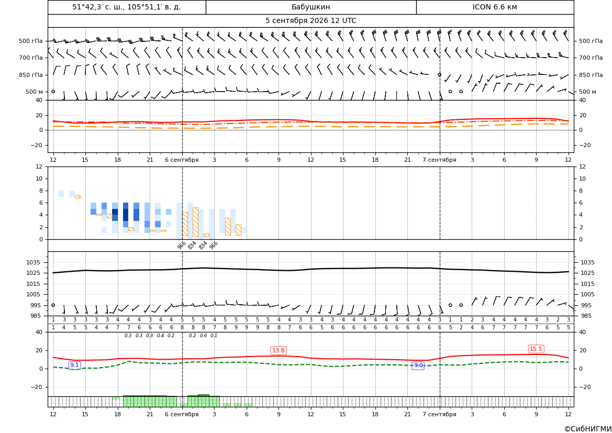The width and height of the screenshot is (612, 433).
Task: Click the 6 сентября bottom axis label
Action: tap(182, 414)
